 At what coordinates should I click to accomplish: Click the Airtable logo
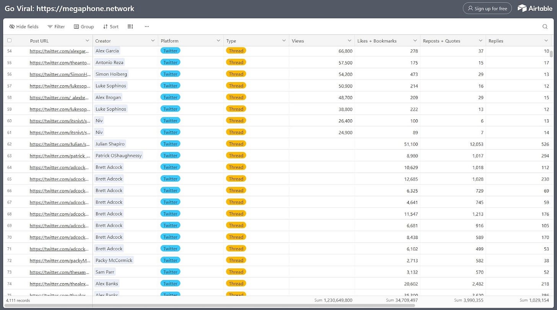(535, 8)
